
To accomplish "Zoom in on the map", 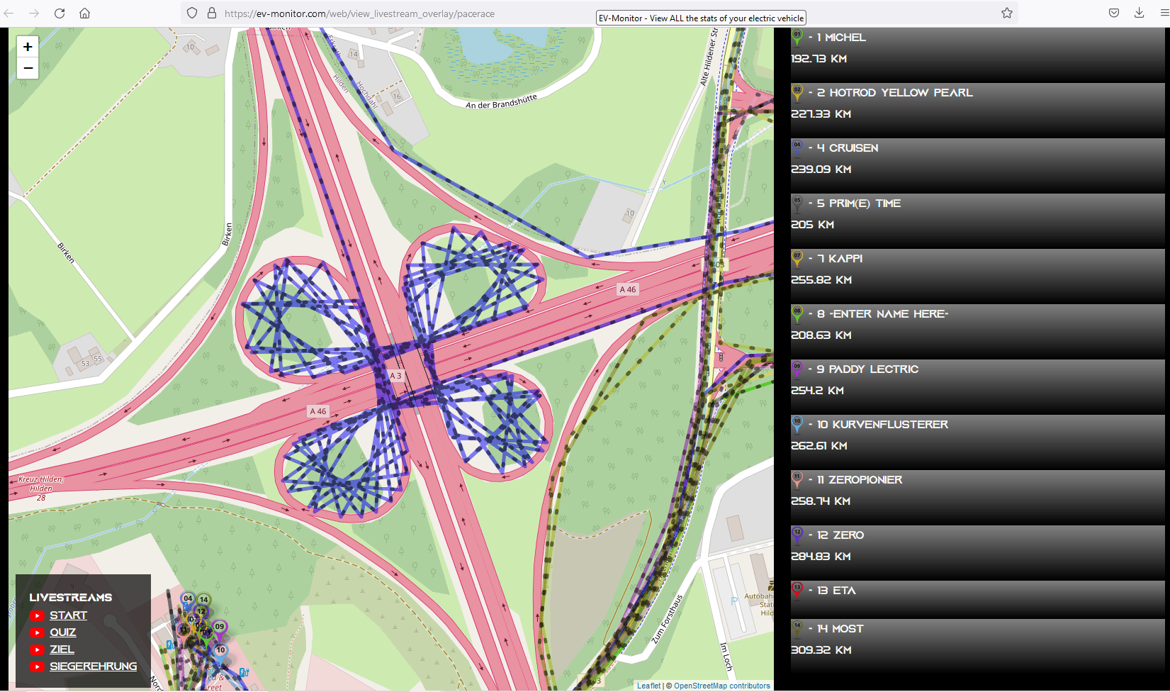I will click(x=28, y=47).
